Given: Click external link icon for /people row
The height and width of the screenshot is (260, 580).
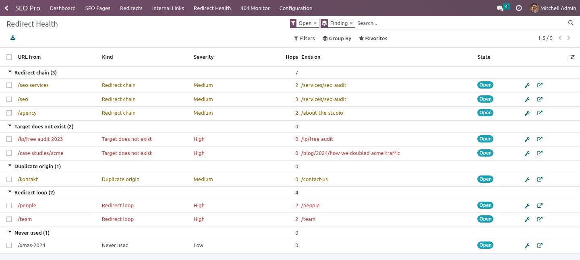Looking at the screenshot, I should click(x=540, y=206).
